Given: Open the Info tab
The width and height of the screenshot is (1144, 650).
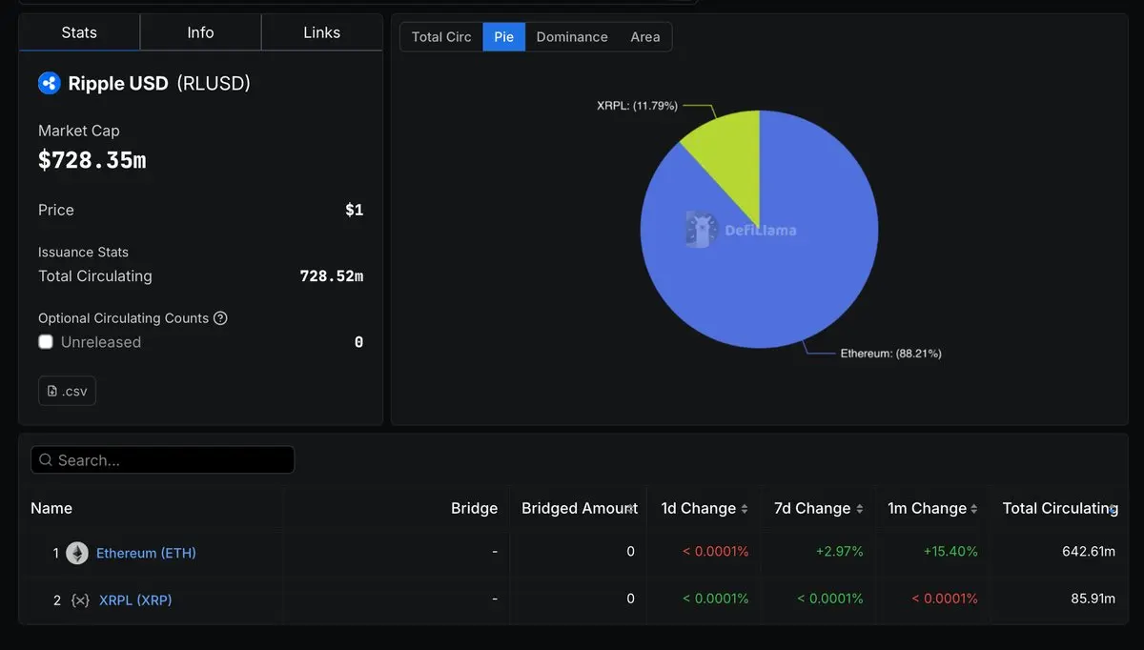Looking at the screenshot, I should 200,32.
